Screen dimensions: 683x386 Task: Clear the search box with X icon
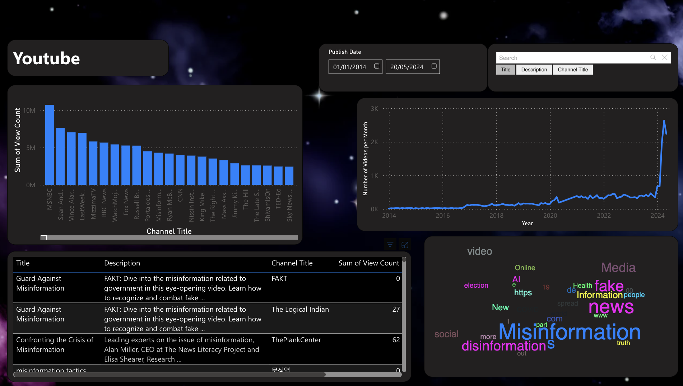(665, 58)
